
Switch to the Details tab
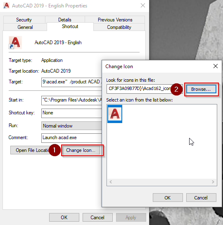[x=65, y=20]
